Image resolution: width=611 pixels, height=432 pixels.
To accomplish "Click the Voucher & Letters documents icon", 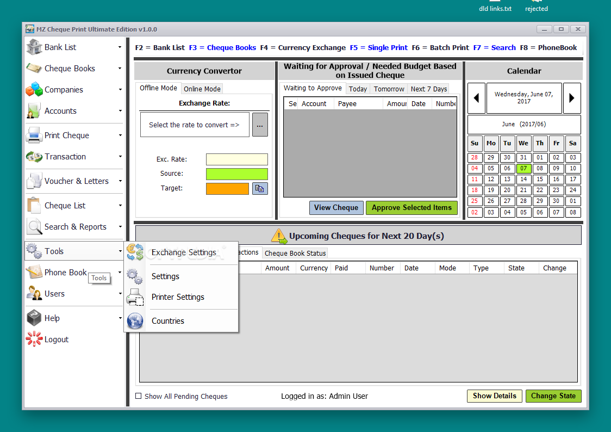I will (x=34, y=181).
